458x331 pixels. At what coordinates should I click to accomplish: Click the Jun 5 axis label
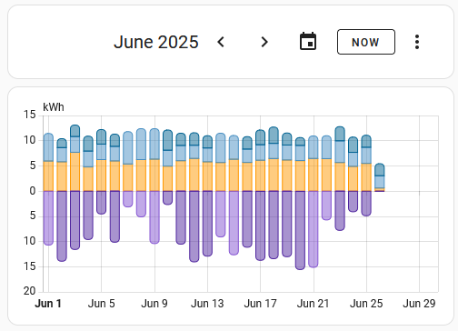pos(102,304)
